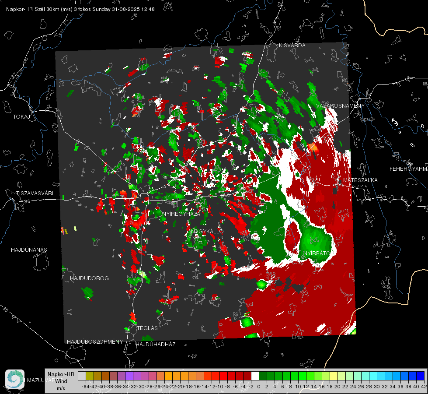Viewport: 428px width, 394px height.
Task: Click the -64 value on the legend scale
Action: 86,387
